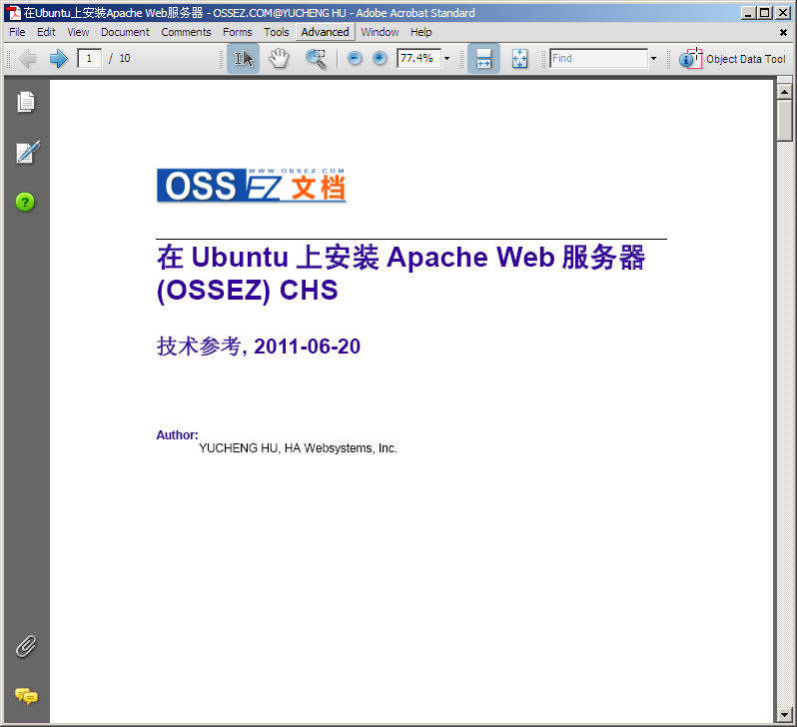Viewport: 797px width, 727px height.
Task: Focus the Find text box
Action: 599,58
